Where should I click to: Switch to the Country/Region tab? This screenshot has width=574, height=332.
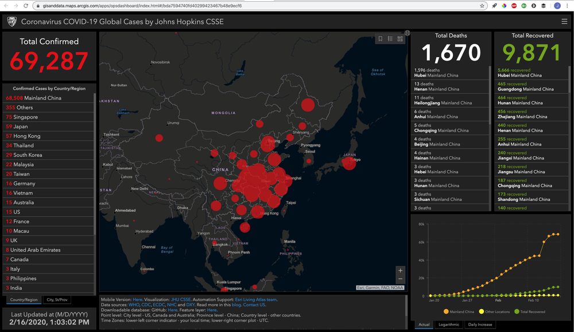(24, 300)
